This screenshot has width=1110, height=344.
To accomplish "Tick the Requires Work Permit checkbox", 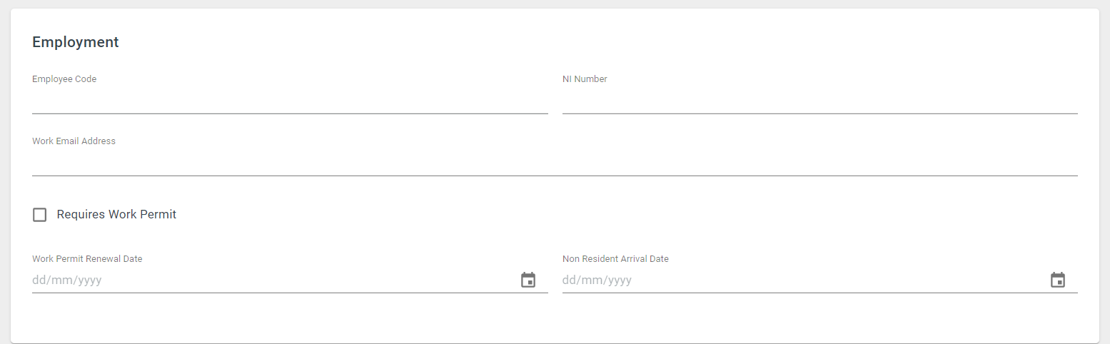I will [x=40, y=215].
